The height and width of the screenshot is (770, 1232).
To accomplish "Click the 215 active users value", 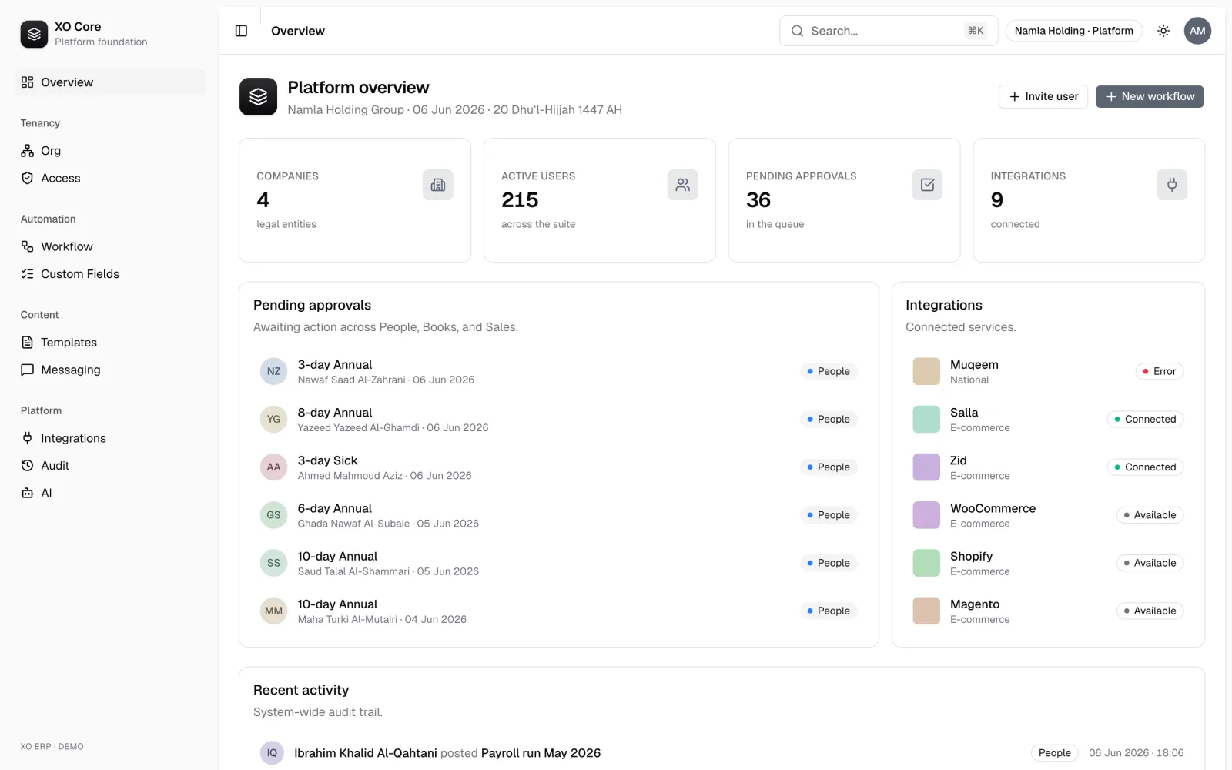I will tap(520, 200).
